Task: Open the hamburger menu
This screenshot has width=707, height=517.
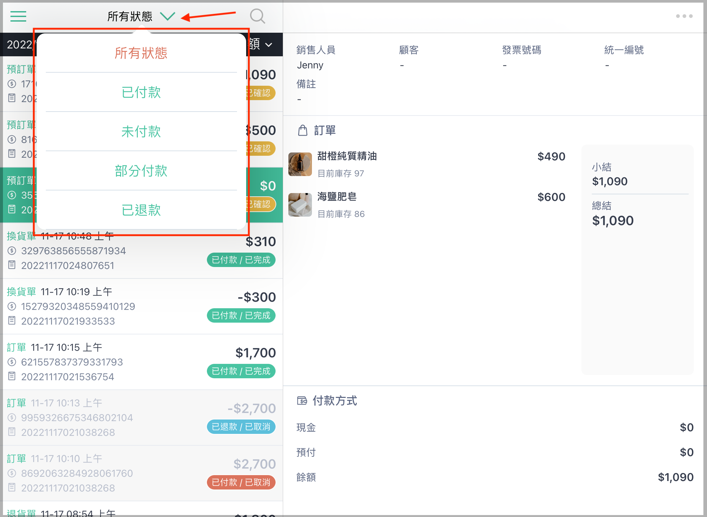Action: click(x=18, y=16)
